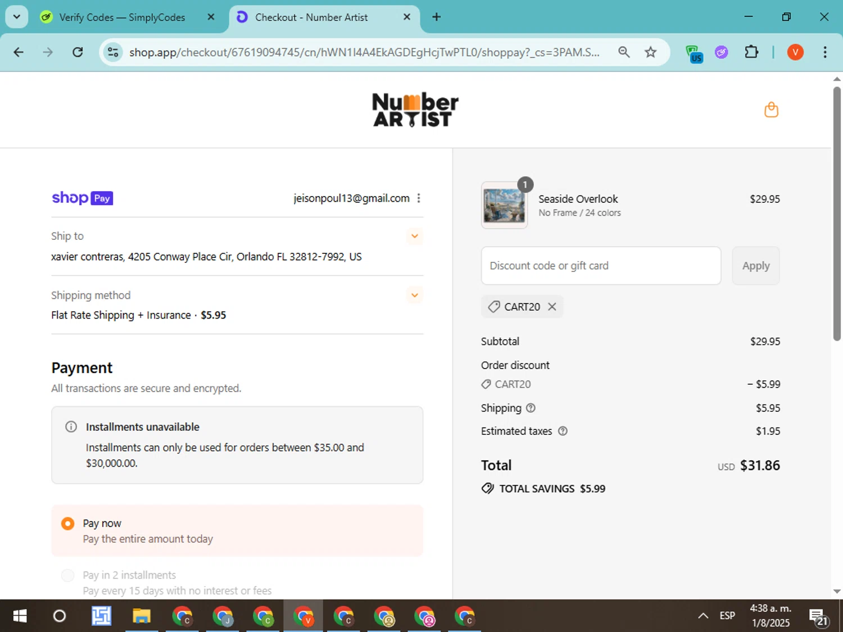Click the Apply discount button

[x=755, y=266]
